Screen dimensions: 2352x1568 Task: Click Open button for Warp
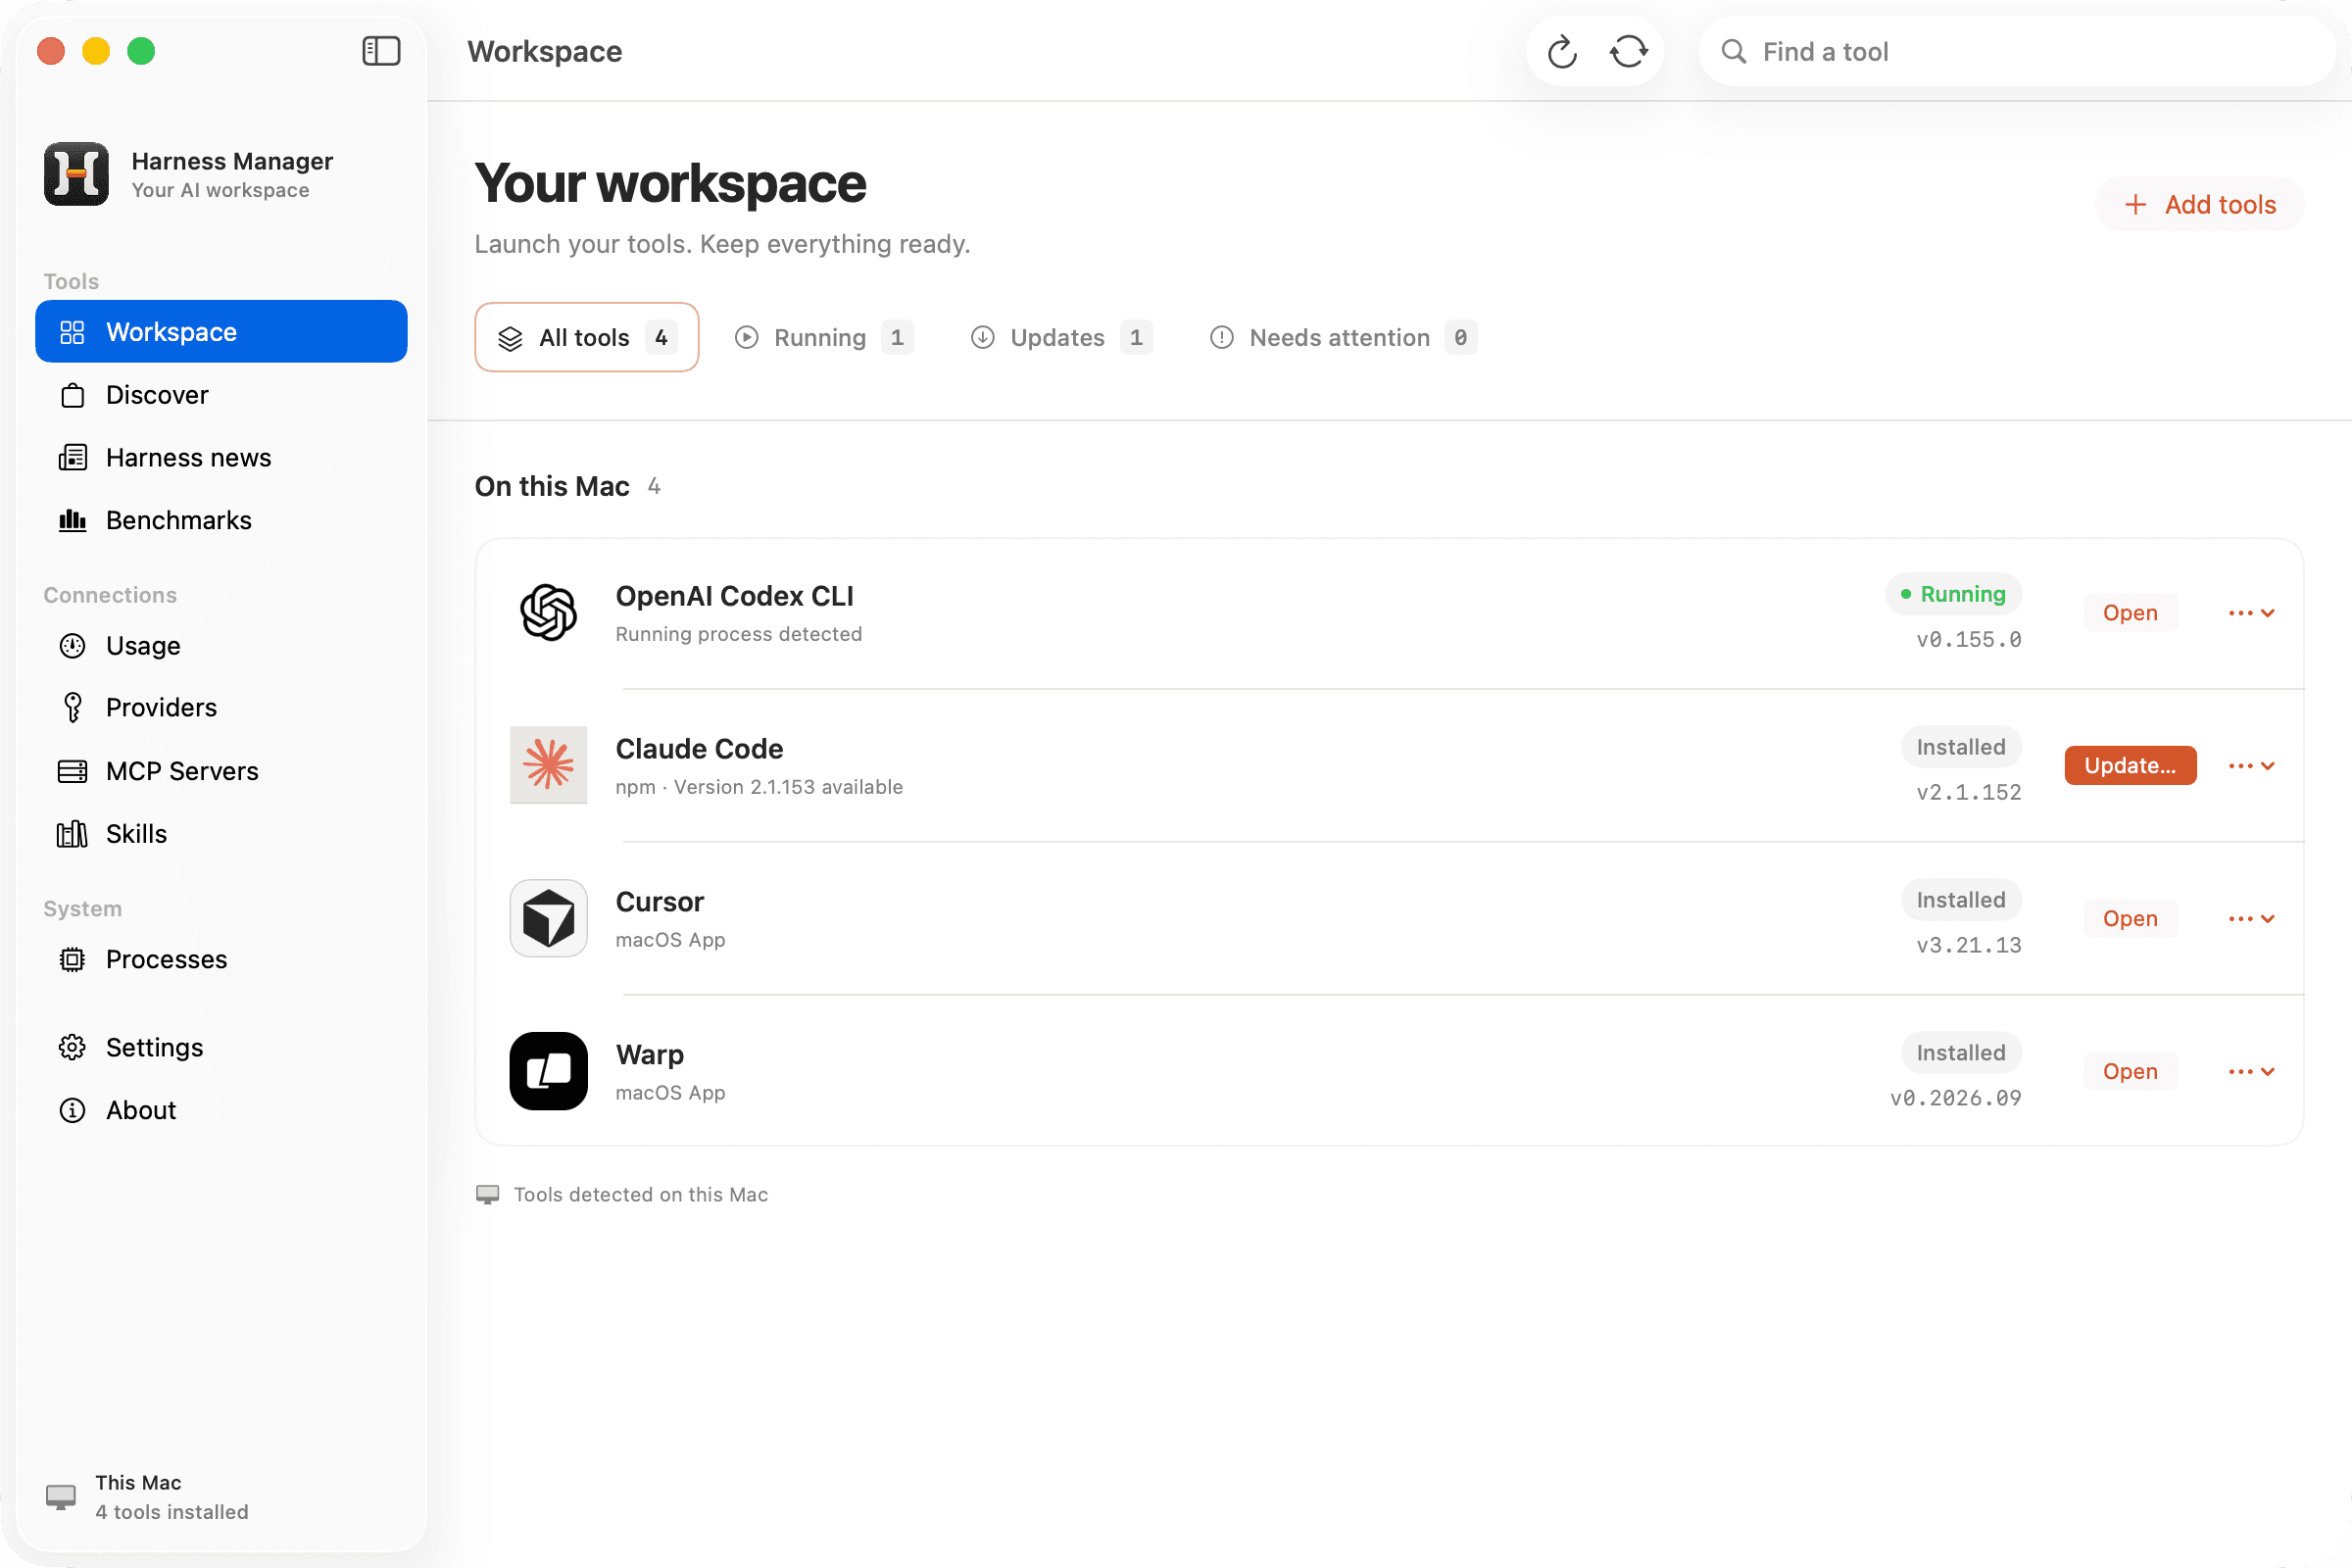point(2130,1071)
